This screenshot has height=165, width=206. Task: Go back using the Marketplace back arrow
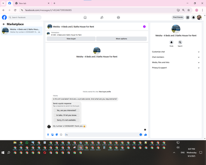pyautogui.click(x=4, y=24)
